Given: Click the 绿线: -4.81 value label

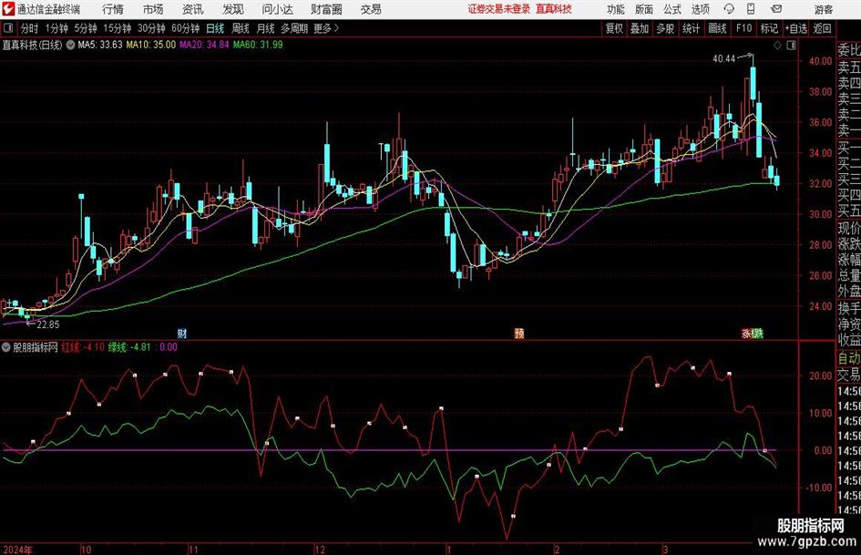Looking at the screenshot, I should [129, 347].
